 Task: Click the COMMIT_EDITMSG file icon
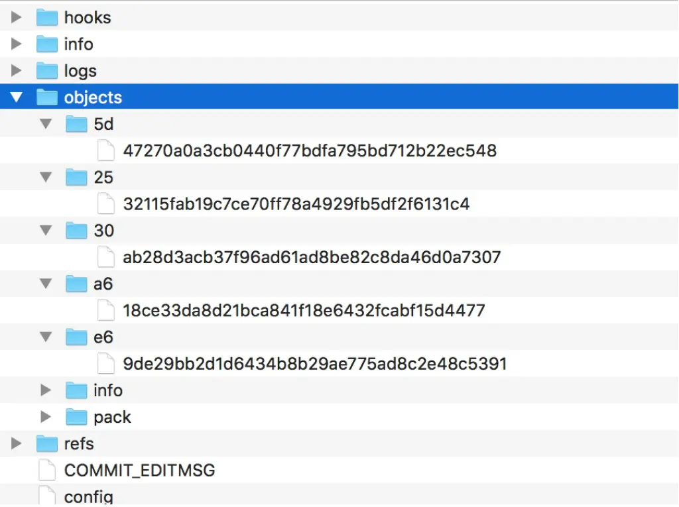click(47, 470)
